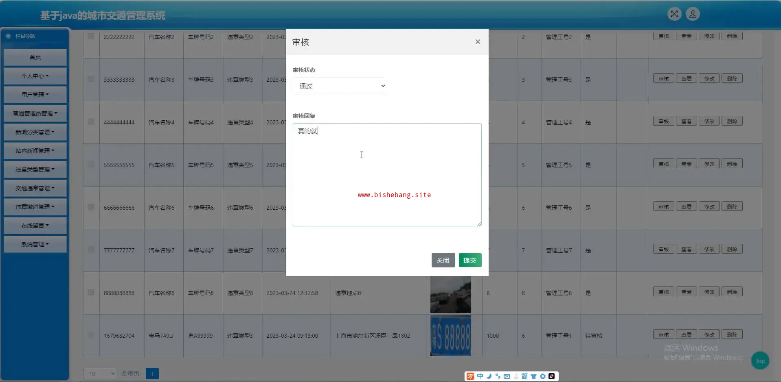Expand the 违章类型管理 sidebar menu
The width and height of the screenshot is (781, 382).
click(x=35, y=169)
